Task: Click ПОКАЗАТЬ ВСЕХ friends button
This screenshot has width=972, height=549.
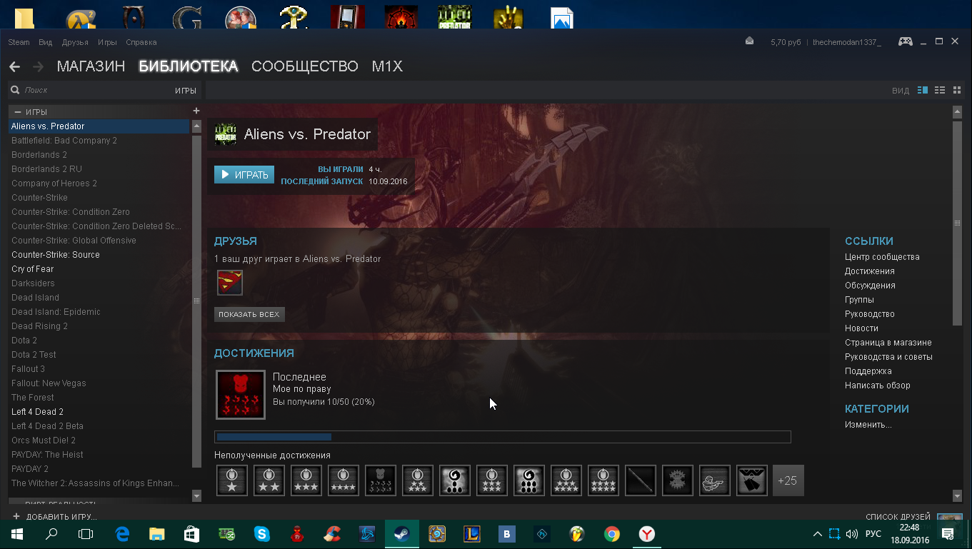Action: [249, 314]
